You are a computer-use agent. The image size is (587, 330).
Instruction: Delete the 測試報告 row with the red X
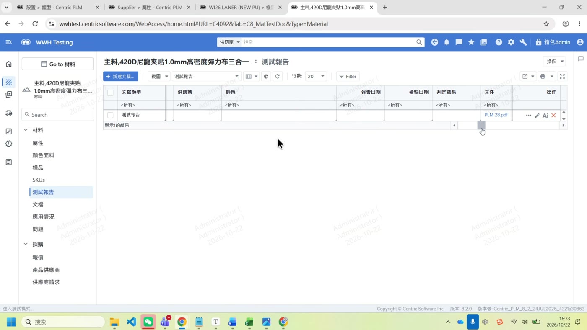[x=553, y=116]
